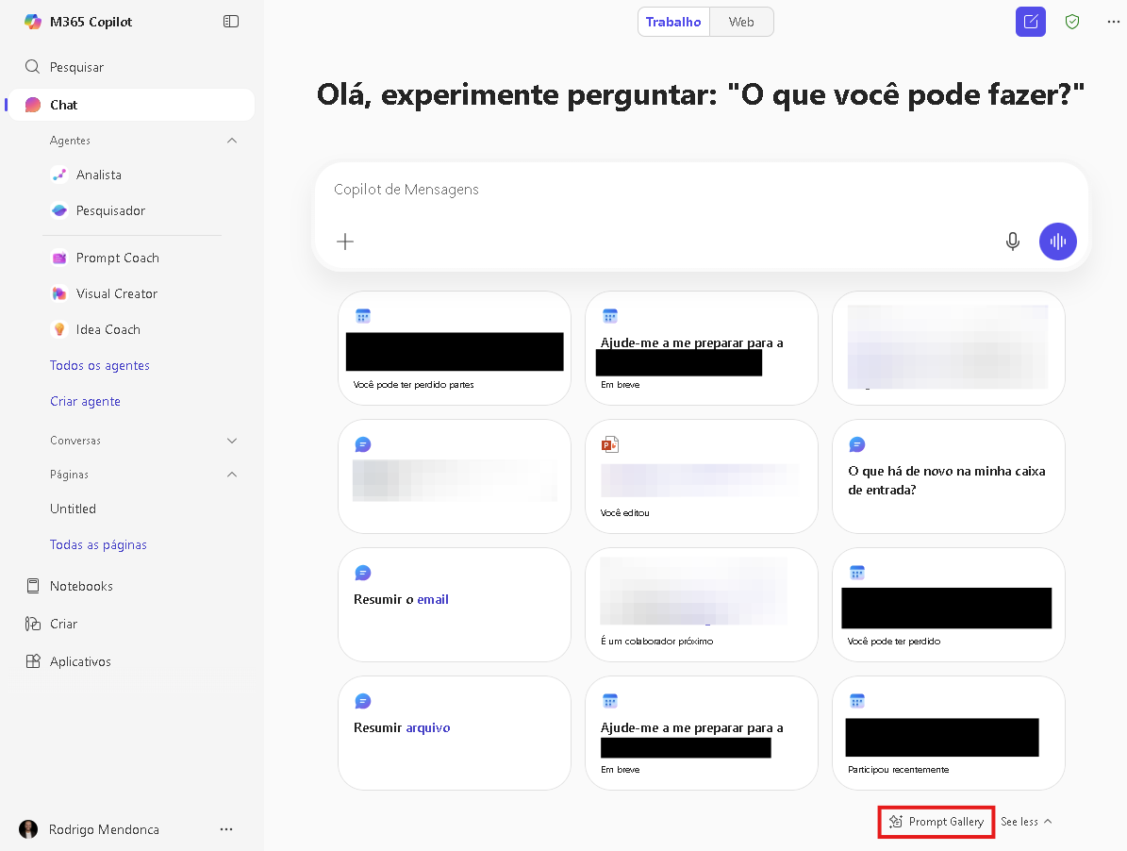This screenshot has width=1127, height=851.
Task: Switch to the Trabalho mode
Action: [673, 22]
